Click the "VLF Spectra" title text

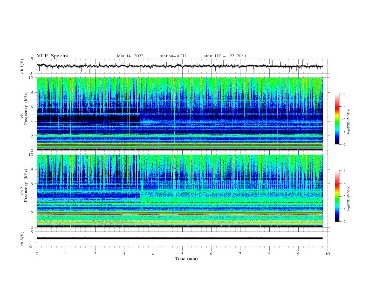coord(53,56)
